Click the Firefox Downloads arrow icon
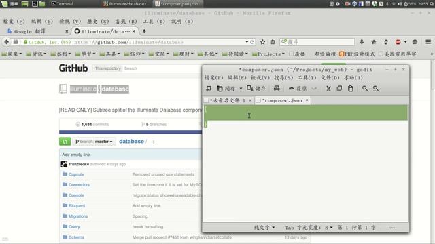The height and width of the screenshot is (244, 435). 362,42
